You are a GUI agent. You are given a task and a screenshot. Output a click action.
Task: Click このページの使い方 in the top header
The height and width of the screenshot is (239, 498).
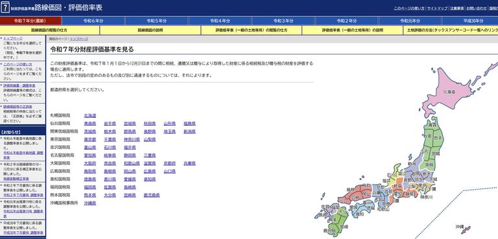[x=409, y=8]
